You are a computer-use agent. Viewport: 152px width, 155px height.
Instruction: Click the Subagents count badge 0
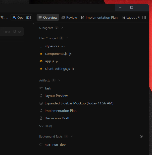tap(56, 28)
